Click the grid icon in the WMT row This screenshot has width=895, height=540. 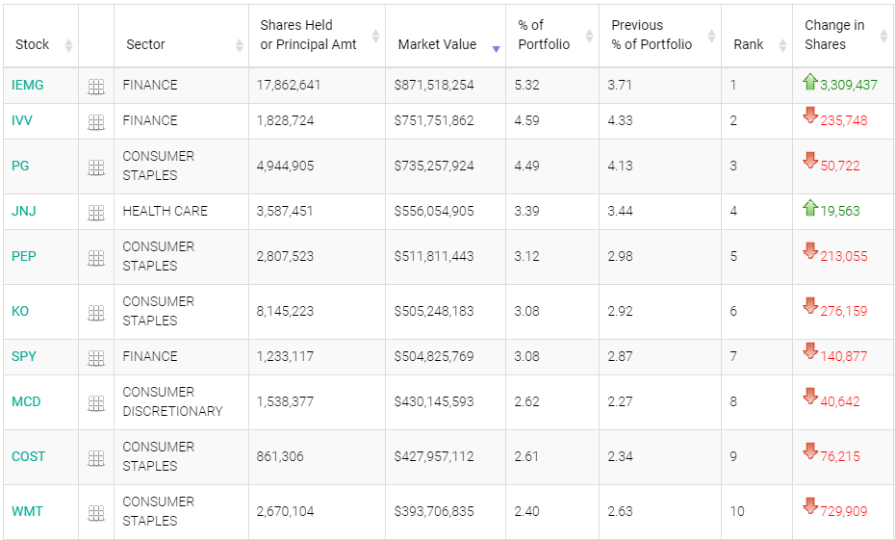96,513
